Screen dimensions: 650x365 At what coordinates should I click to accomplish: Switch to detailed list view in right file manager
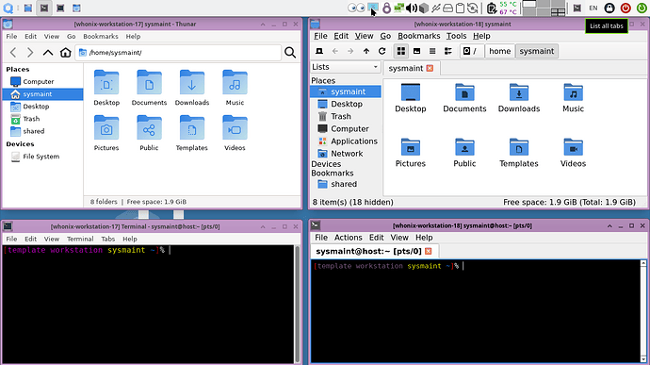pos(448,51)
